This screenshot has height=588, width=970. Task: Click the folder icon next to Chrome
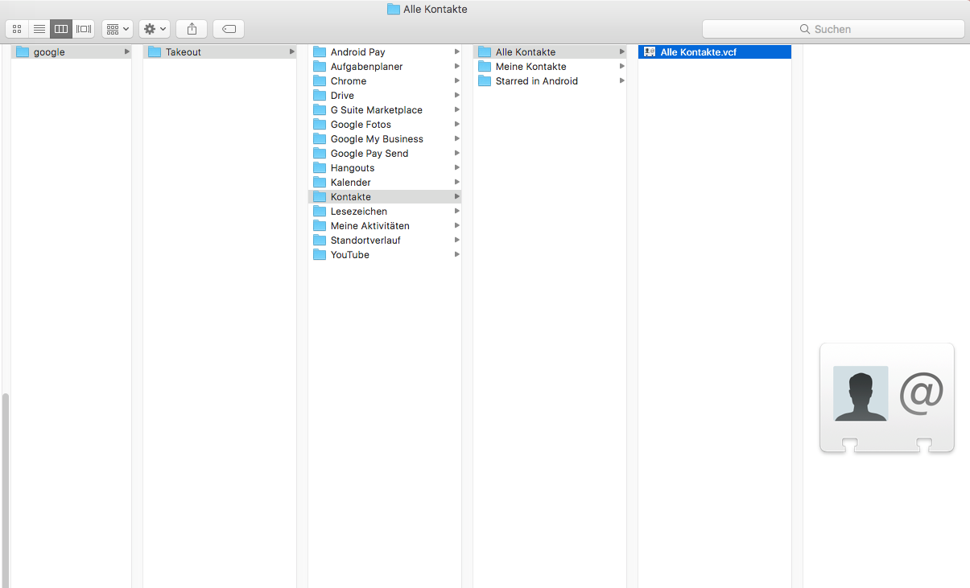(x=320, y=80)
